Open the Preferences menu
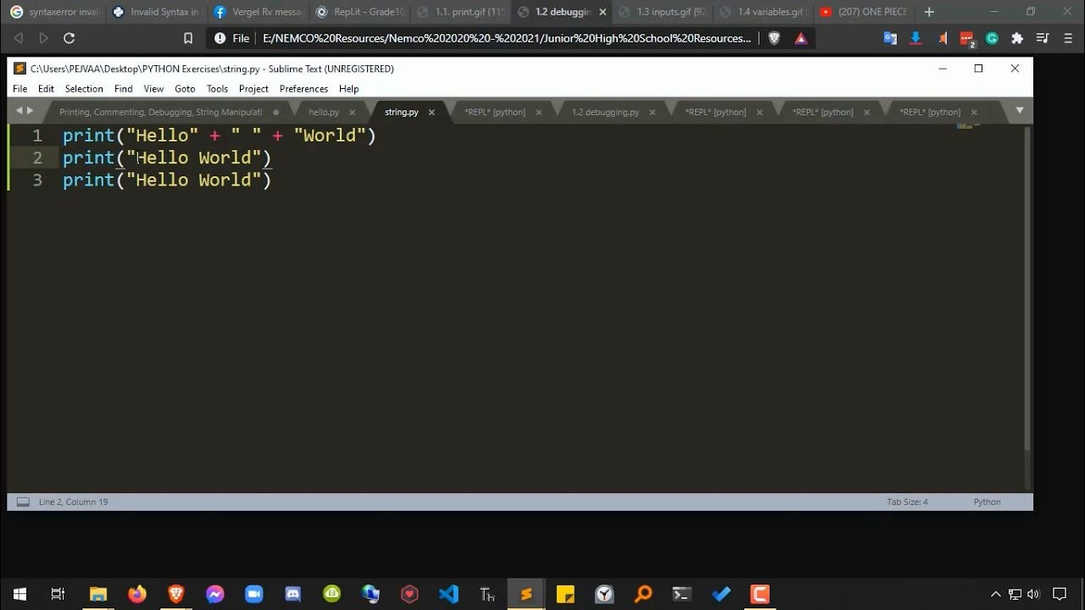 [303, 88]
